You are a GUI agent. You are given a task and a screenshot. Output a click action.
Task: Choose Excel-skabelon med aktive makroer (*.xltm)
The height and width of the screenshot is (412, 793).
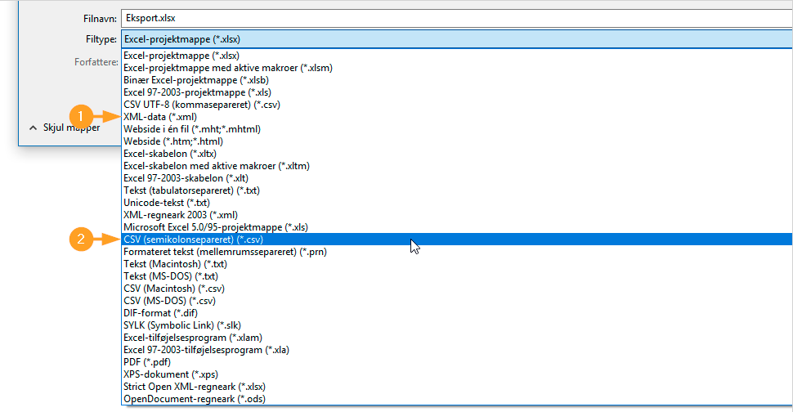[457, 166]
